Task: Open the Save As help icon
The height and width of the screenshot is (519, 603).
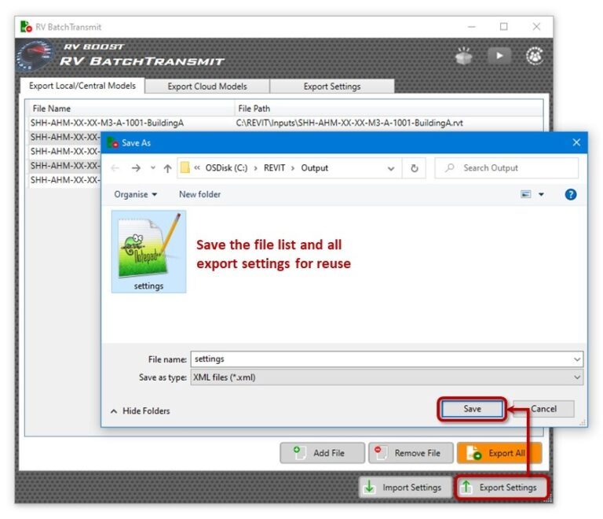Action: [571, 194]
